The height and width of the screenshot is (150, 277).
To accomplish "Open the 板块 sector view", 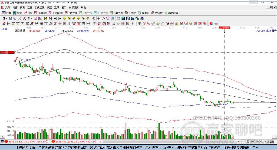I will (x=18, y=13).
